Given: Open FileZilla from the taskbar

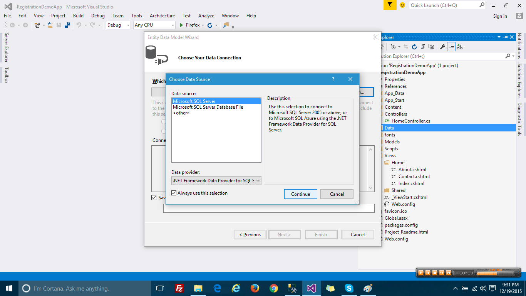Looking at the screenshot, I should point(179,288).
